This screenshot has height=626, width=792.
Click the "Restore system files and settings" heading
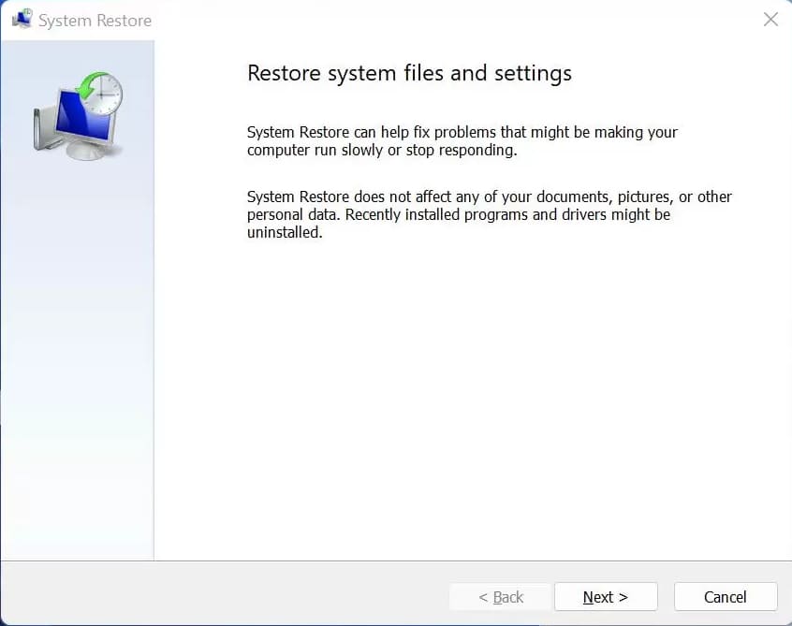pyautogui.click(x=409, y=73)
